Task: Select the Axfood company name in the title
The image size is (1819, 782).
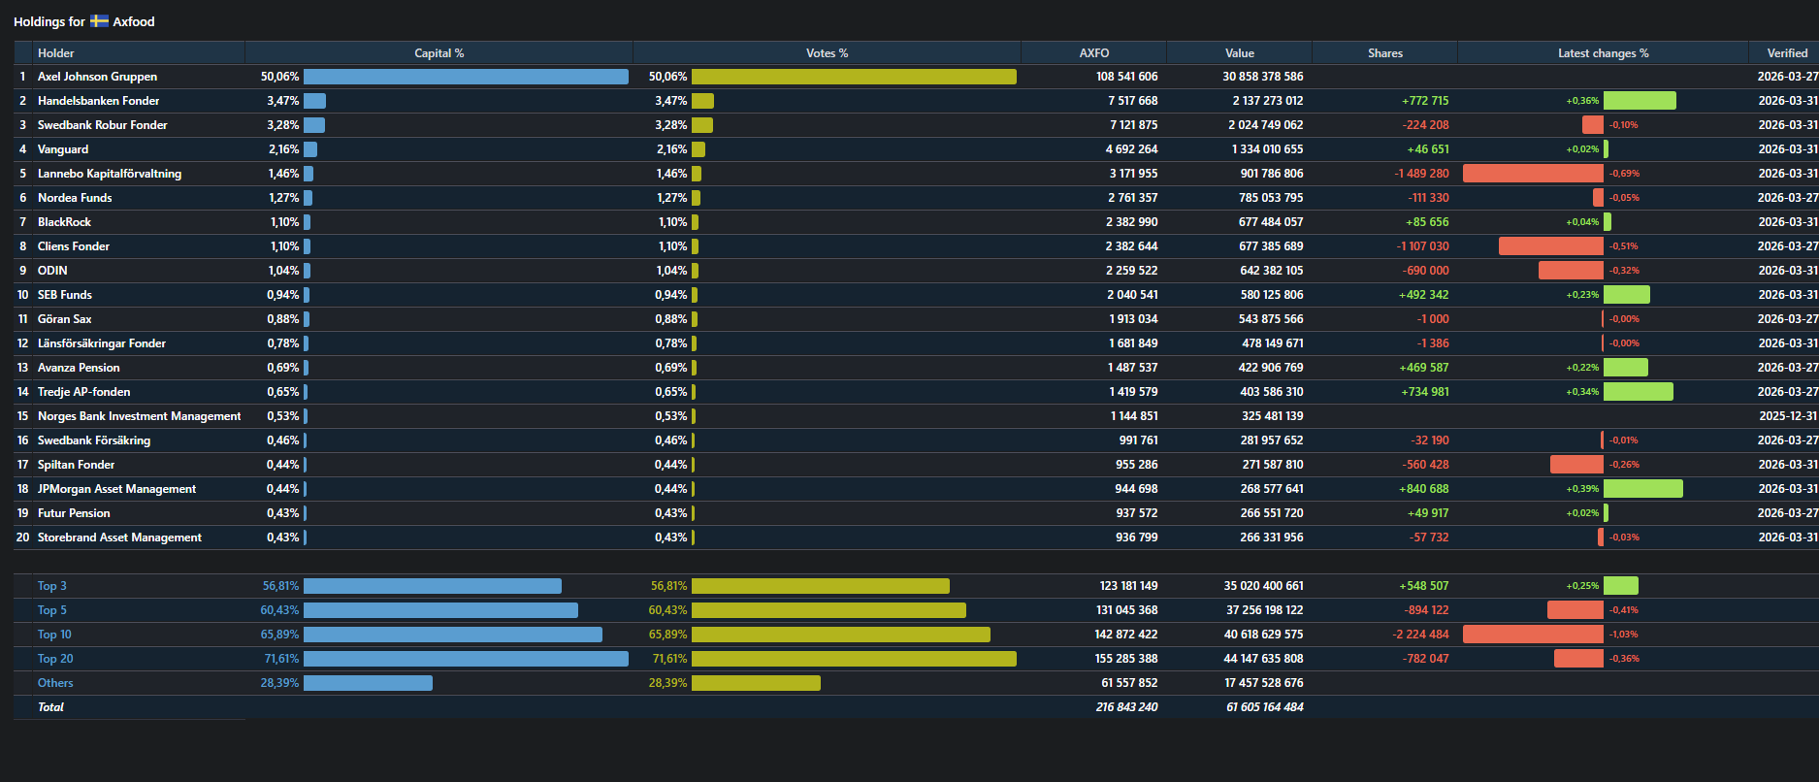Action: pos(134,21)
